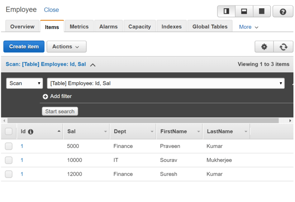The height and width of the screenshot is (202, 295).
Task: Expand the Actions dropdown menu
Action: click(x=66, y=46)
